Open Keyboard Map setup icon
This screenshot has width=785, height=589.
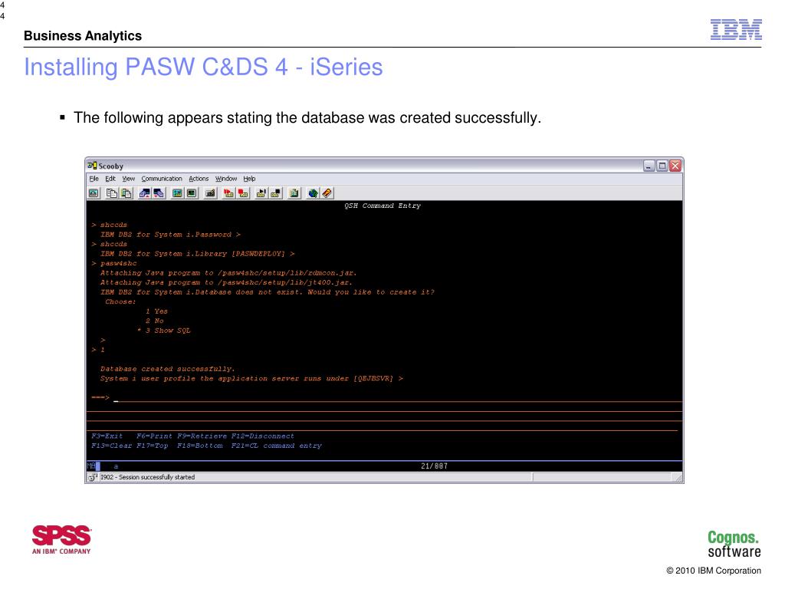(x=210, y=192)
